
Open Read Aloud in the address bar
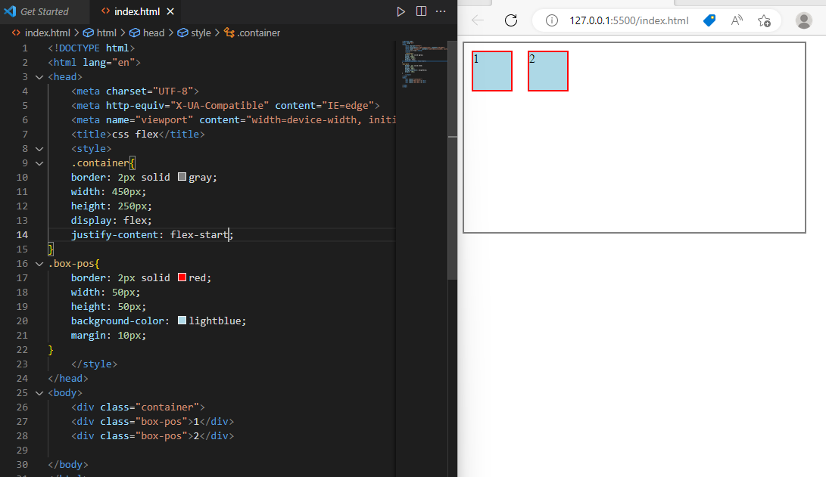point(737,20)
